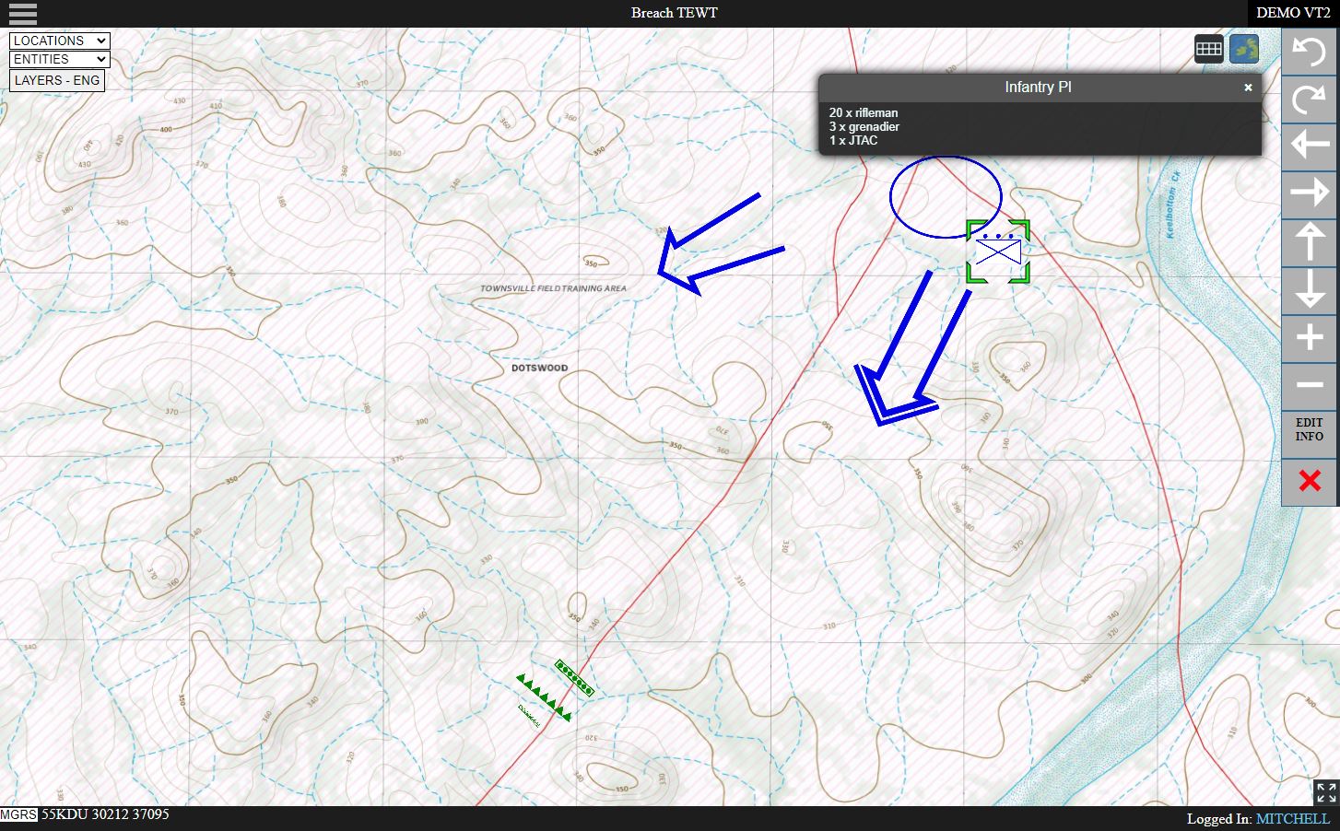The width and height of the screenshot is (1340, 831).
Task: Delete entity using the red X
Action: click(x=1309, y=481)
